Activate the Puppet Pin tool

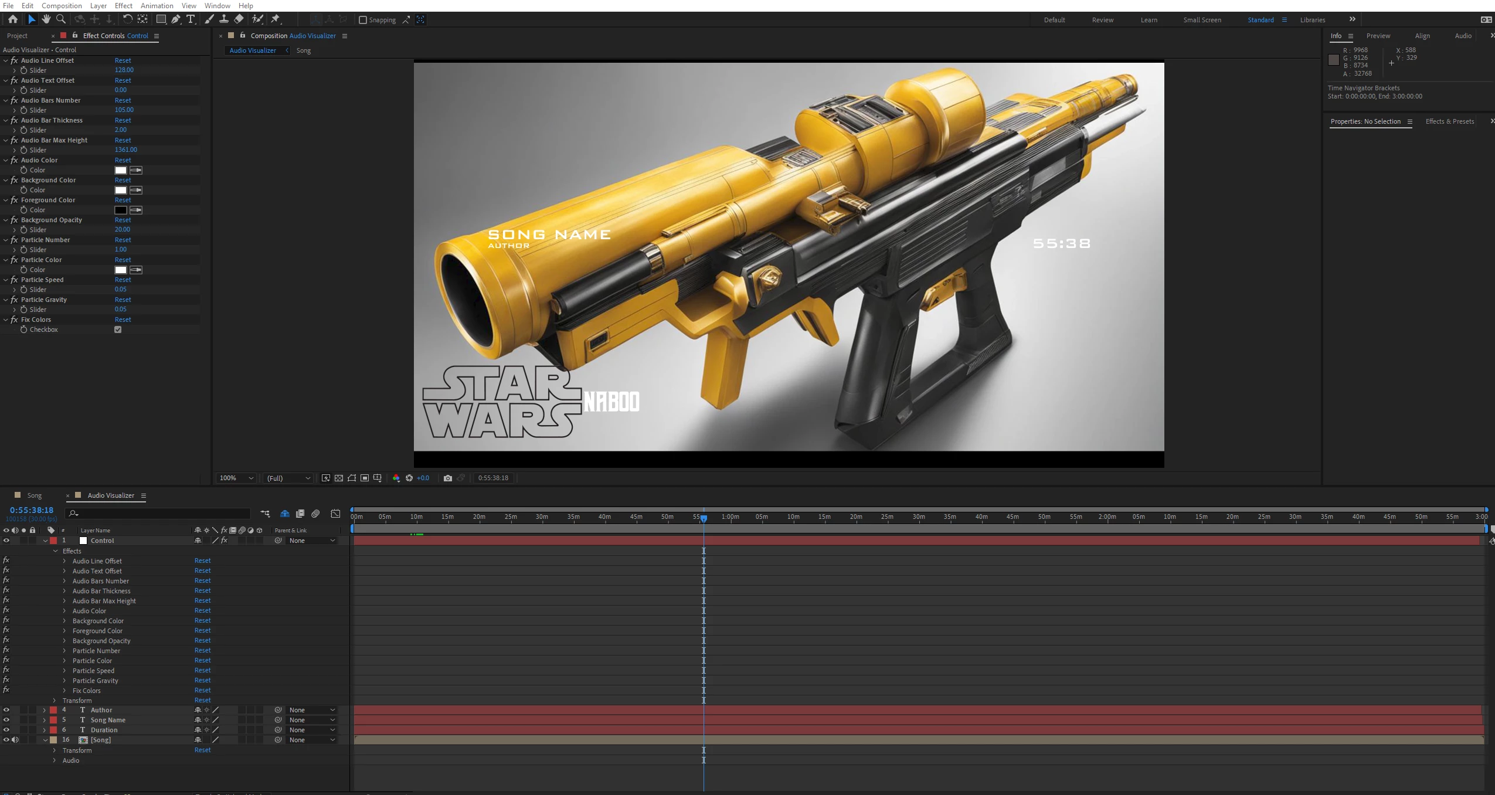point(276,19)
